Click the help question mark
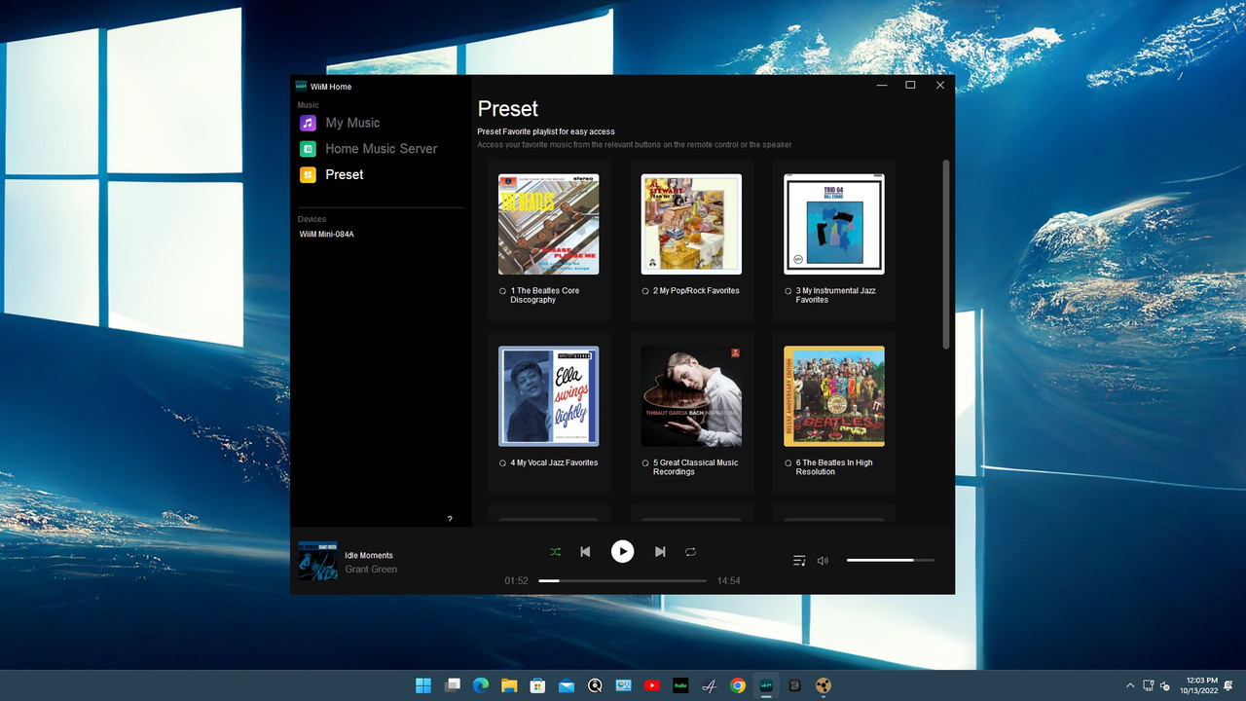The height and width of the screenshot is (701, 1246). [x=449, y=519]
